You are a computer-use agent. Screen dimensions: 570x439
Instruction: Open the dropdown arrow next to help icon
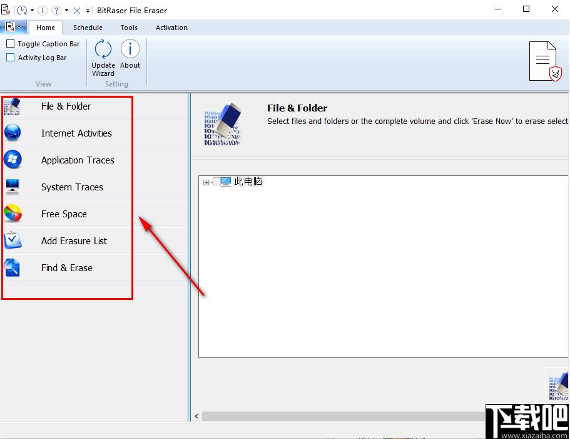point(66,10)
